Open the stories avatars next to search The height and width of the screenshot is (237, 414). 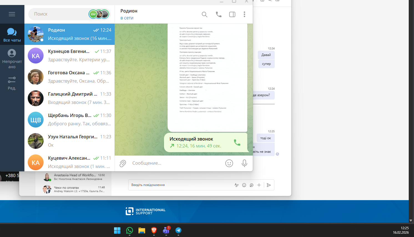point(99,14)
